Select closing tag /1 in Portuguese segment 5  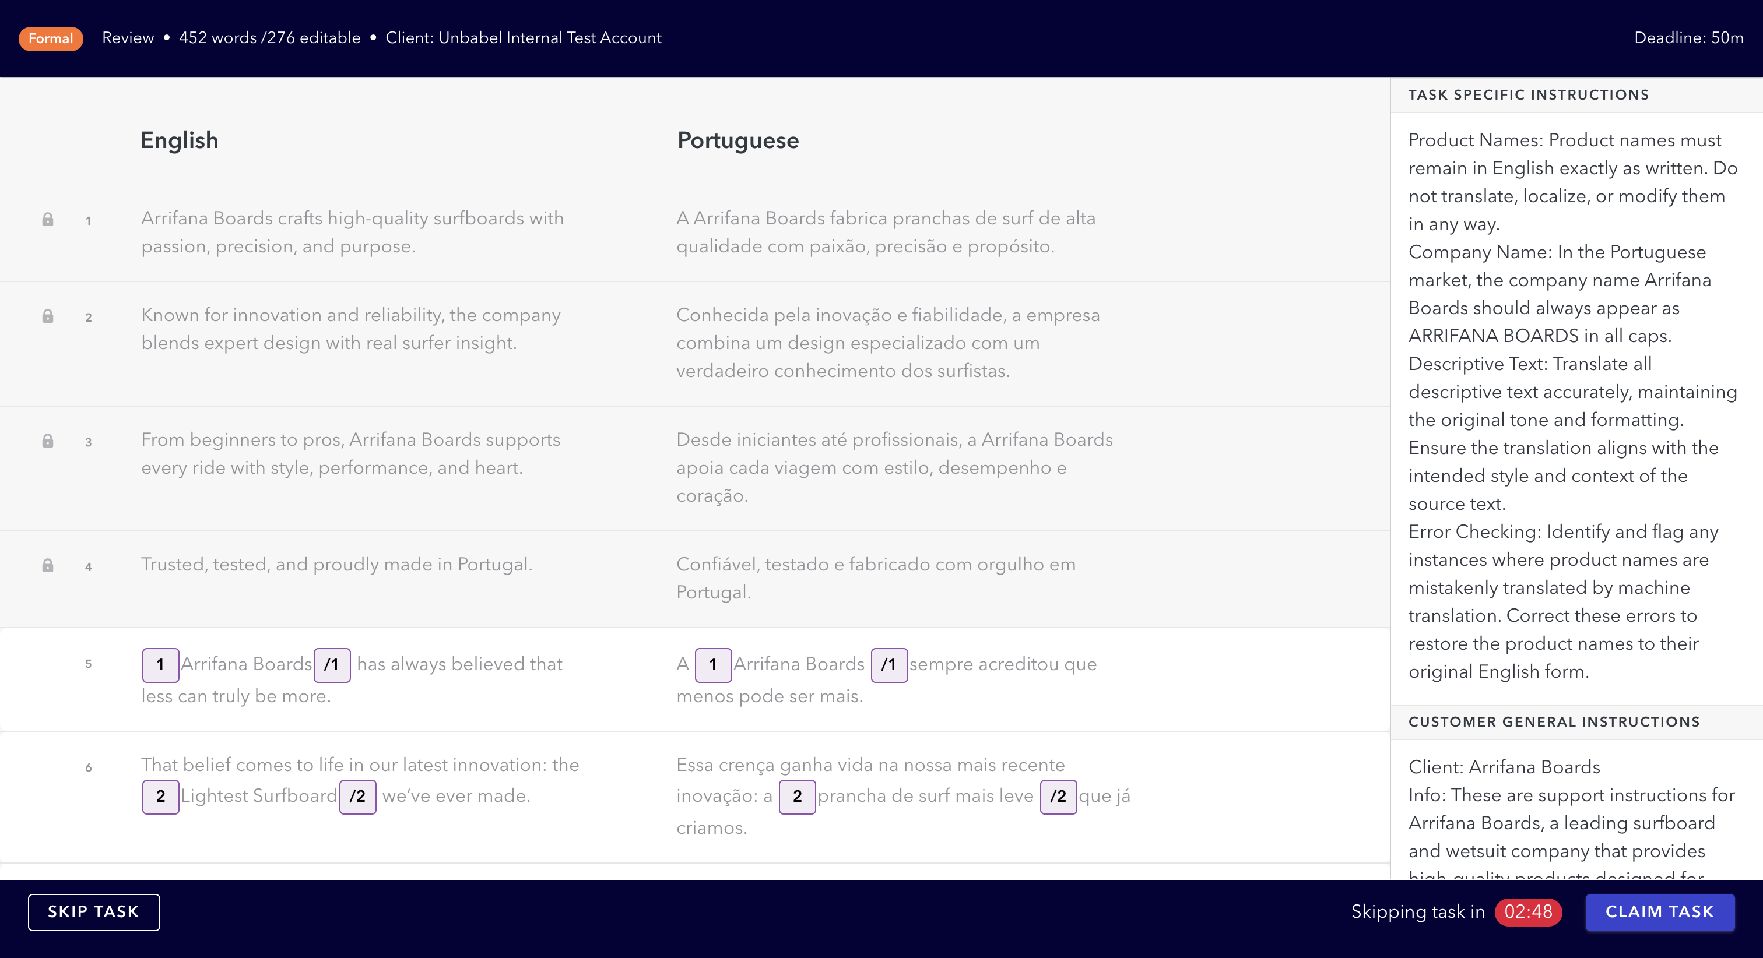[x=888, y=664]
